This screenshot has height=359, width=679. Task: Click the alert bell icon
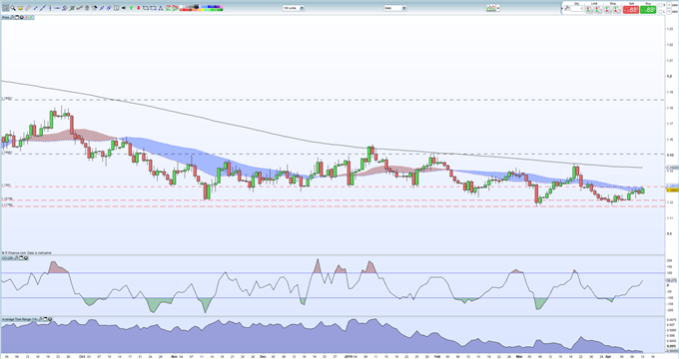(x=20, y=8)
